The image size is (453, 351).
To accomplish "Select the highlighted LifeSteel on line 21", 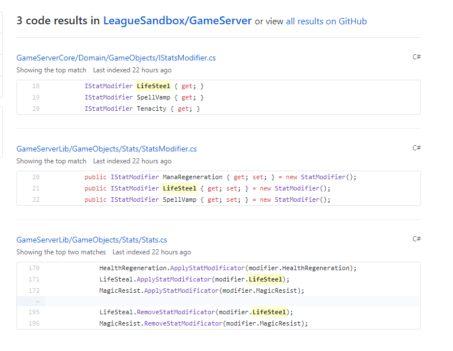I will pos(180,188).
